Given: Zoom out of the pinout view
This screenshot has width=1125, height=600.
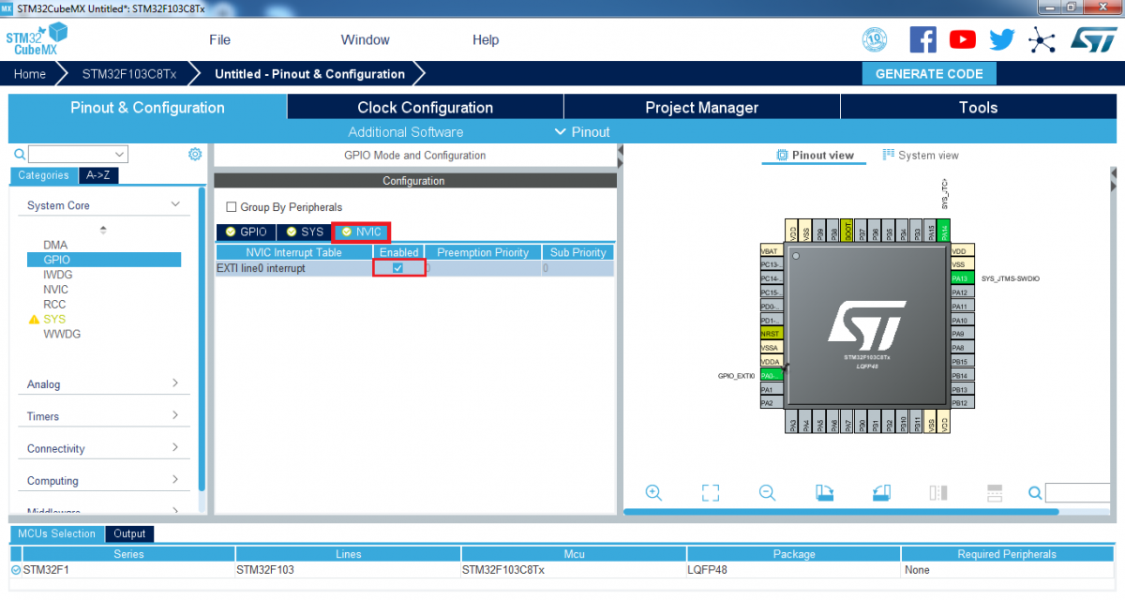Looking at the screenshot, I should pos(767,493).
